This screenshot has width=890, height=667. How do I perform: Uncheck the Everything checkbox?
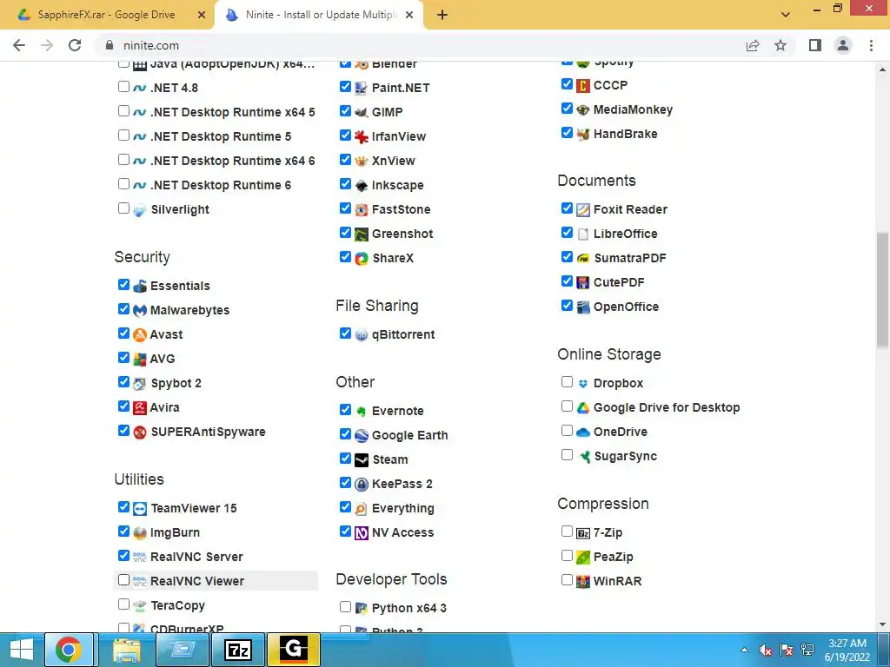pyautogui.click(x=345, y=506)
